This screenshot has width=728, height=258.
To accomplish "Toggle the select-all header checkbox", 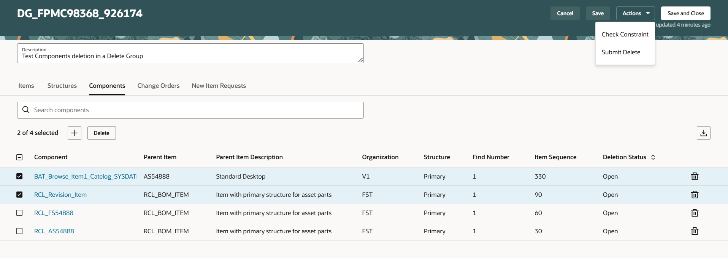I will coord(19,157).
